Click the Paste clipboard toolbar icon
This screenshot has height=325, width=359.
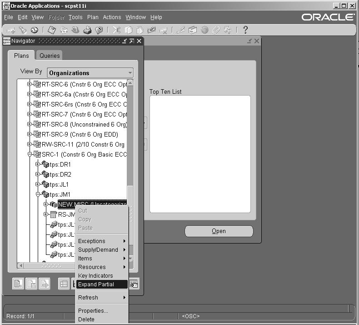click(x=140, y=30)
